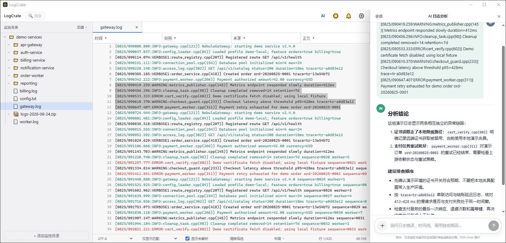Close the gateway.log tab

point(137,27)
